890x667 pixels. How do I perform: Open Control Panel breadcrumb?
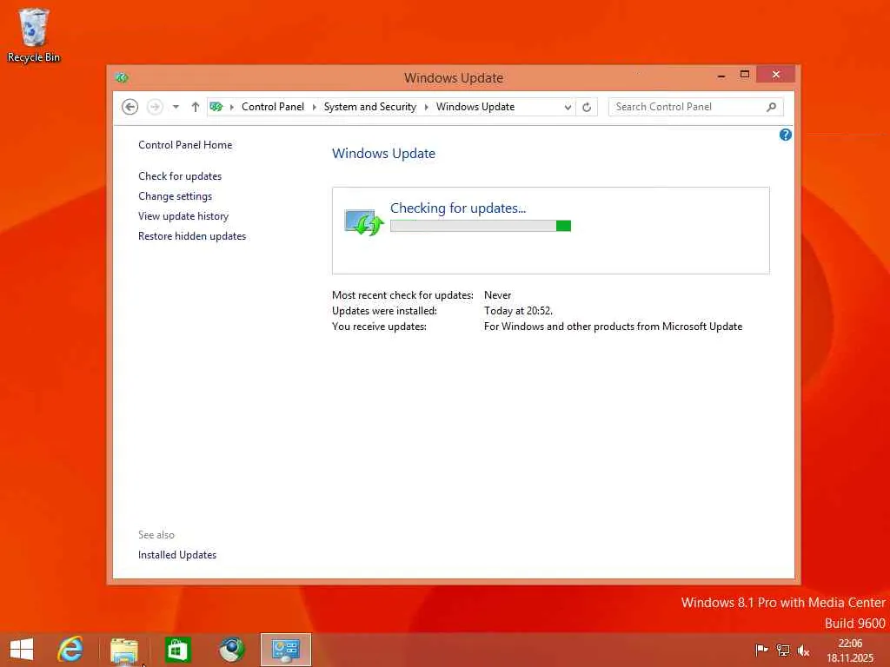(272, 107)
